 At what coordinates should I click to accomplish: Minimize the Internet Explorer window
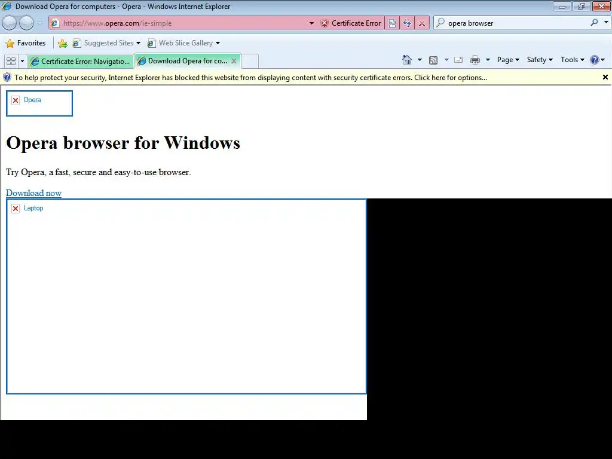(x=562, y=6)
